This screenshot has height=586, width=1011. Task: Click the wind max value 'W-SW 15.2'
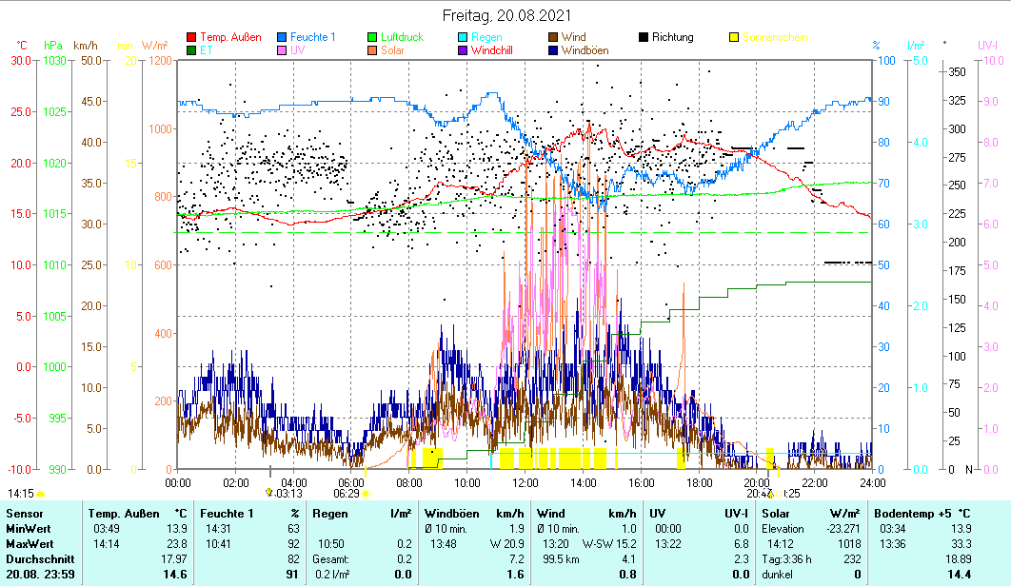coord(609,544)
